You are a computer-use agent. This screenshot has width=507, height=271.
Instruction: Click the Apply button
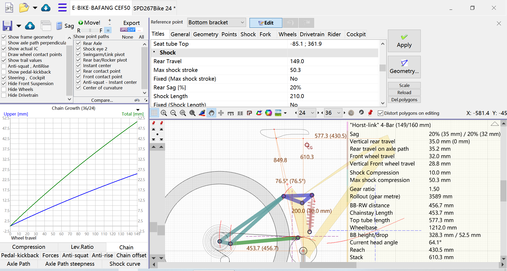tap(404, 41)
